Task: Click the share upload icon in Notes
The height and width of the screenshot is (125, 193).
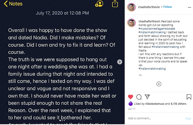Action: click(x=115, y=4)
